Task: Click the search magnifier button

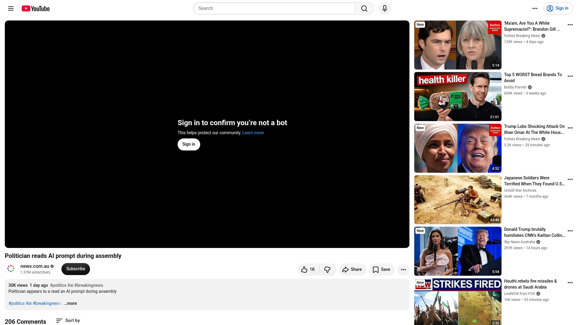Action: click(364, 8)
